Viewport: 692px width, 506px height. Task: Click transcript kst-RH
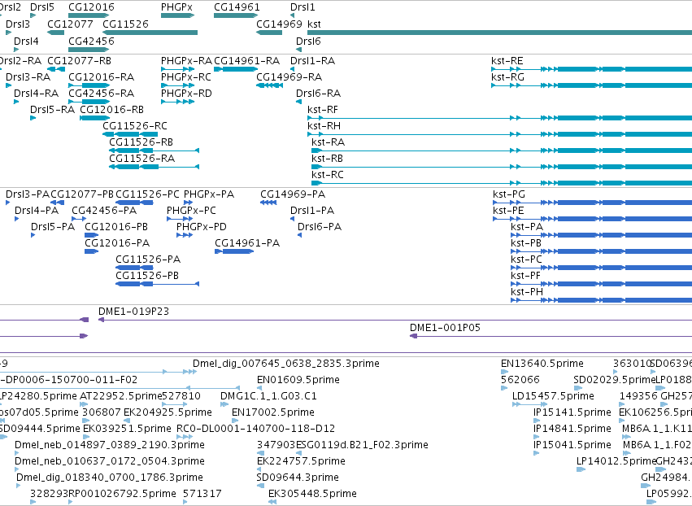(324, 126)
